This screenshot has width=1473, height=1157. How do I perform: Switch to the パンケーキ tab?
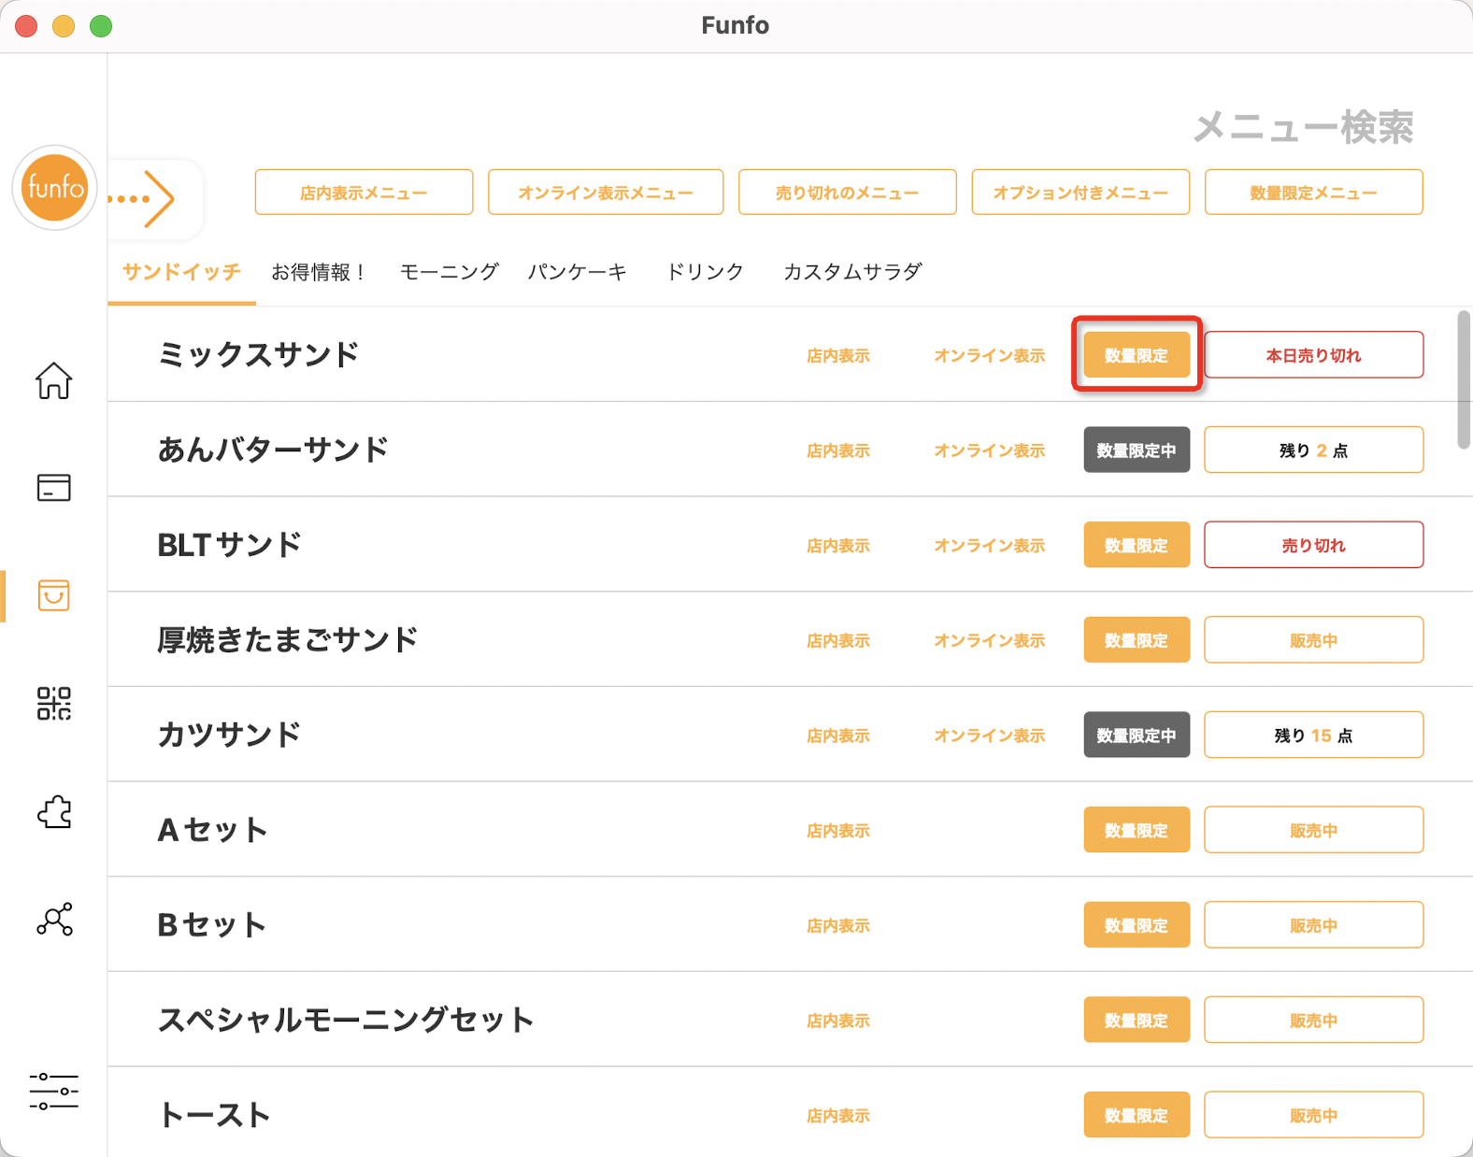click(578, 272)
